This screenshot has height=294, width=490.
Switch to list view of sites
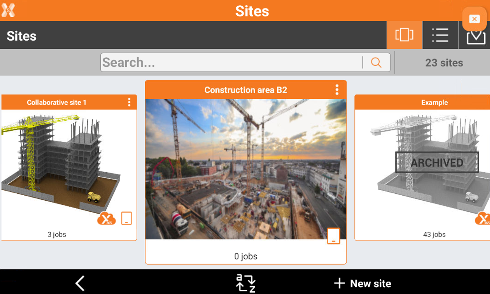440,35
